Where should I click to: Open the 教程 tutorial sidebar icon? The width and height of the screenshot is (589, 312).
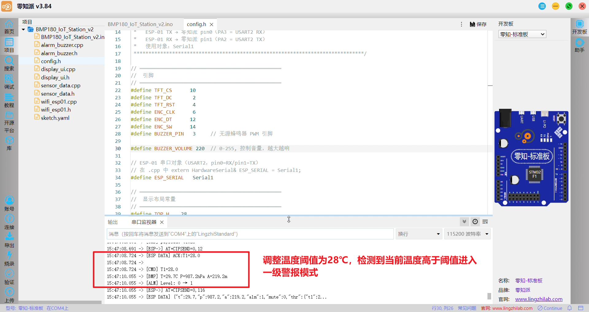tap(9, 101)
